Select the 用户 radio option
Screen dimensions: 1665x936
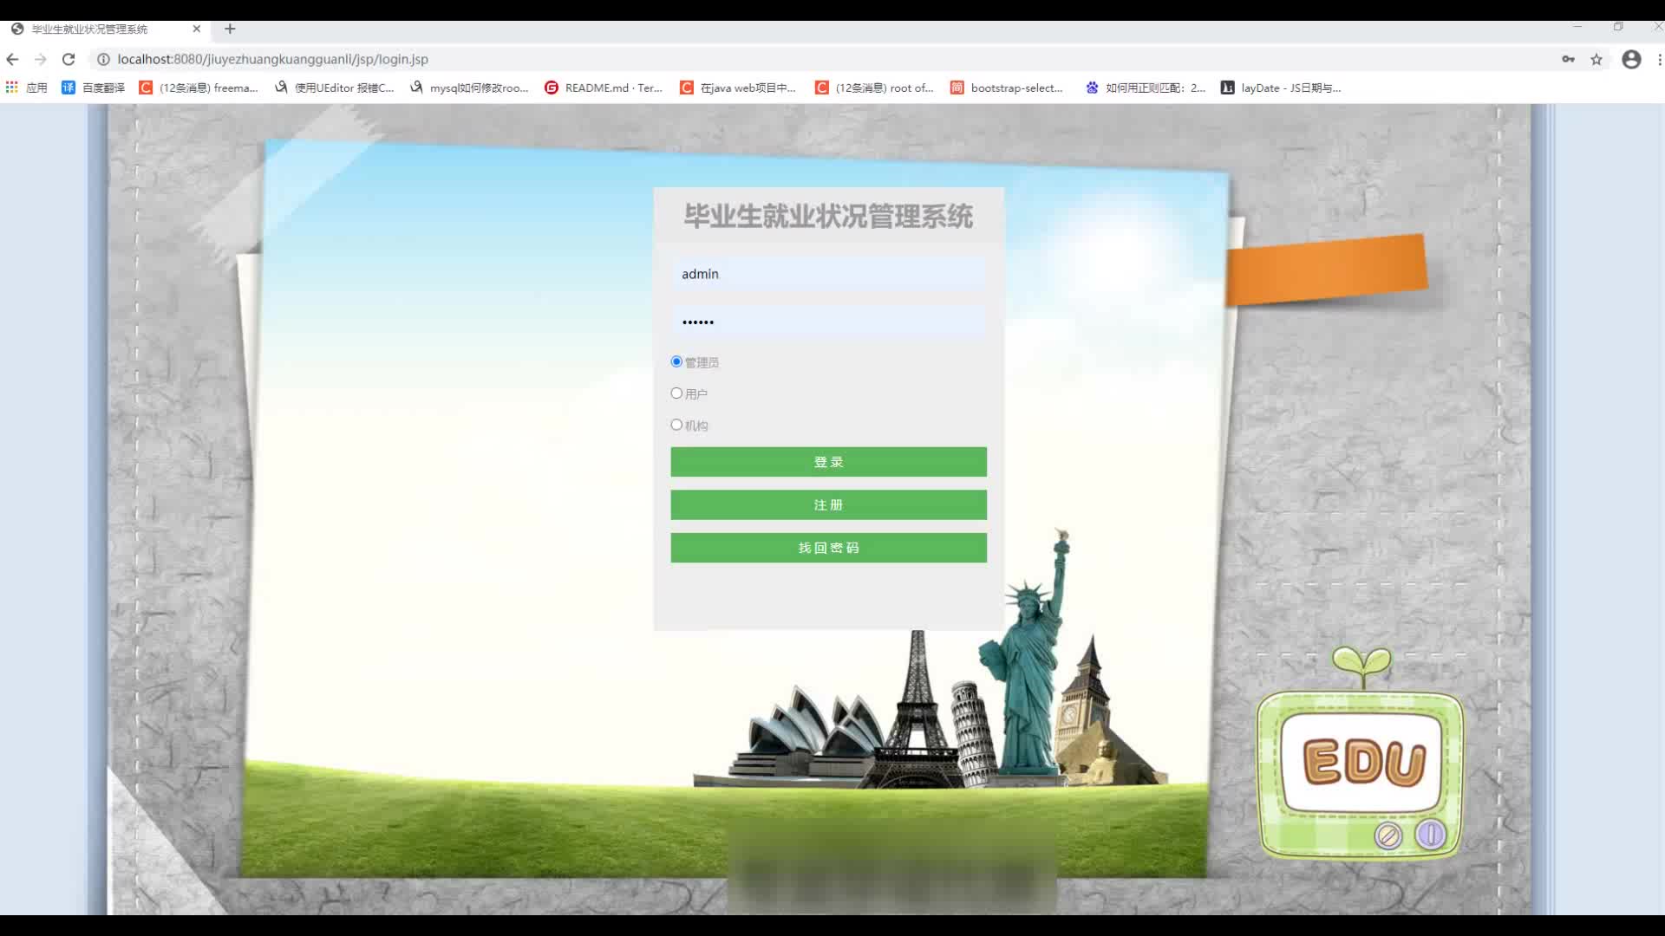(x=676, y=393)
